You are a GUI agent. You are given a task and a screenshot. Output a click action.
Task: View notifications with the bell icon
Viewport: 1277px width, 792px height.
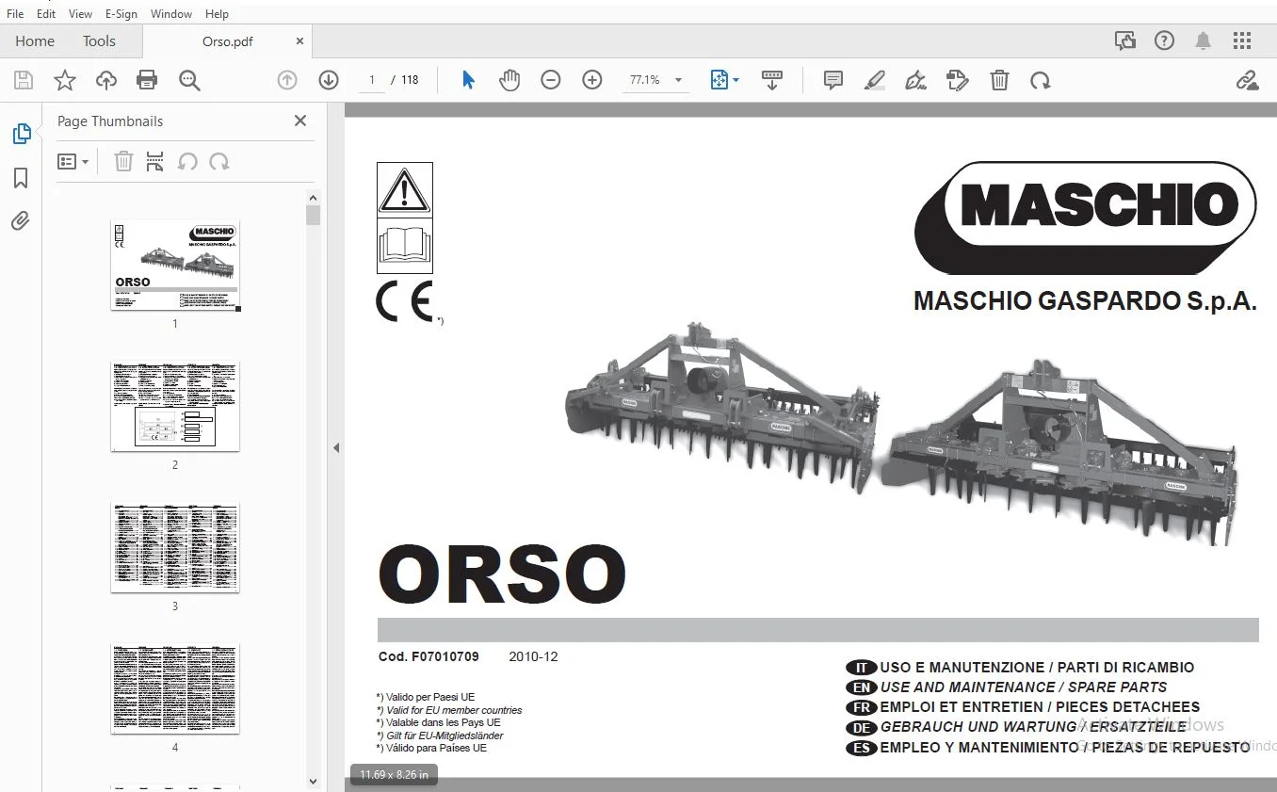pyautogui.click(x=1204, y=40)
